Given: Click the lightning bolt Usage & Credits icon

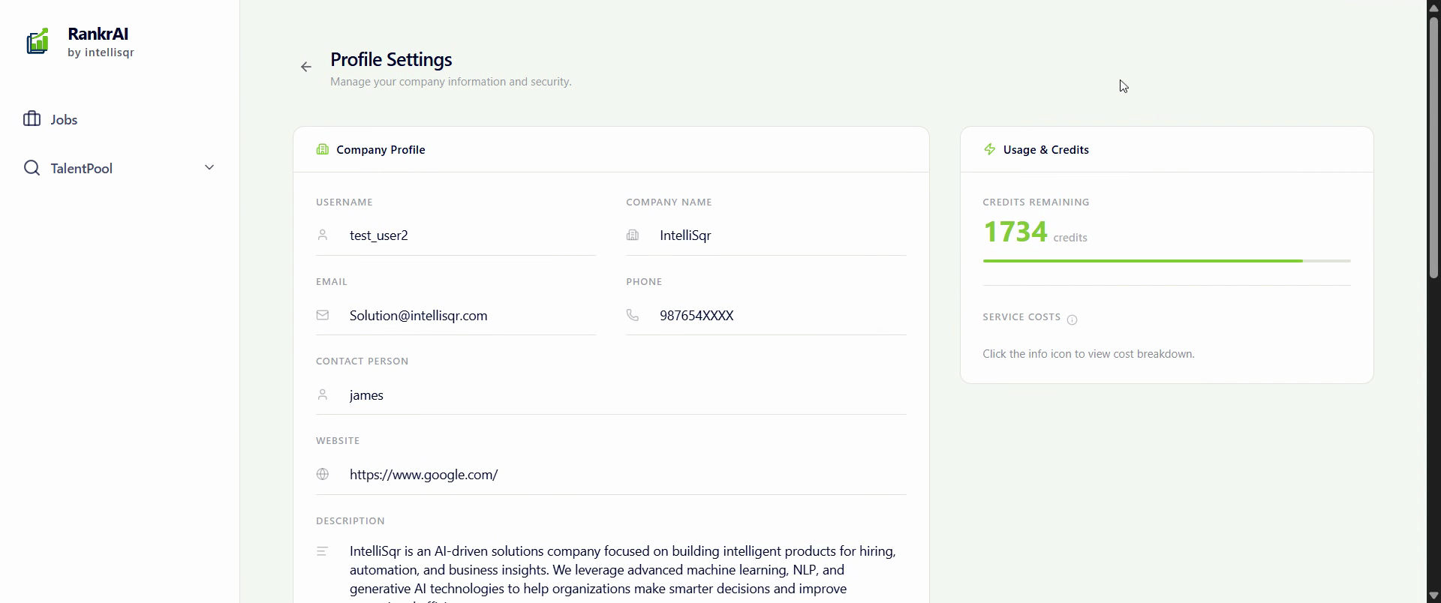Looking at the screenshot, I should (989, 149).
